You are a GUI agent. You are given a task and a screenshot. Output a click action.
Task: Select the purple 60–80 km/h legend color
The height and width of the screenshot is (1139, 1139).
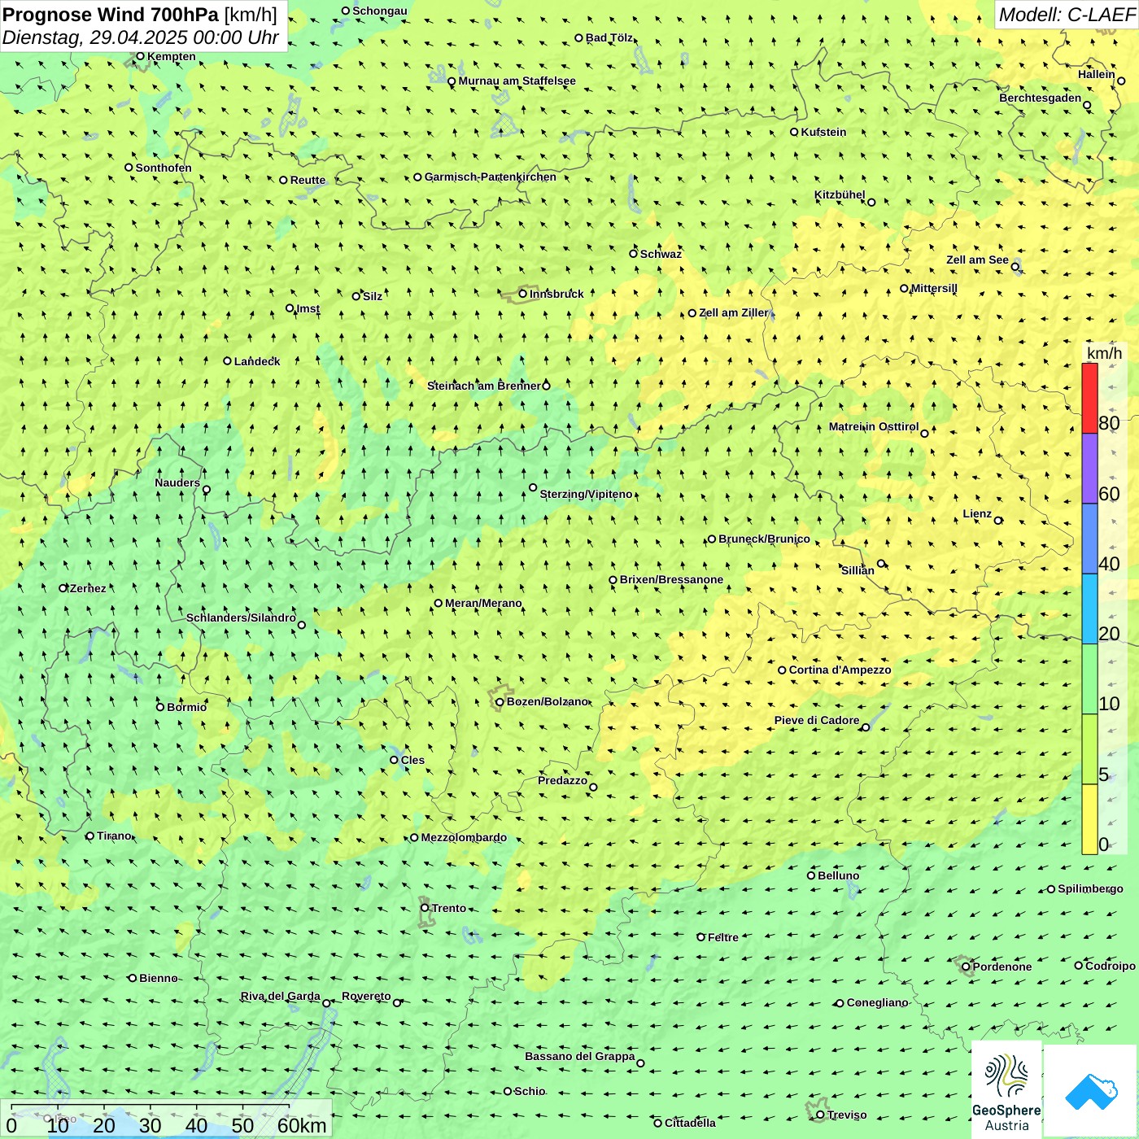coord(1089,469)
